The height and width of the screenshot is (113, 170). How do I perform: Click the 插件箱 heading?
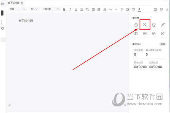coord(135,18)
